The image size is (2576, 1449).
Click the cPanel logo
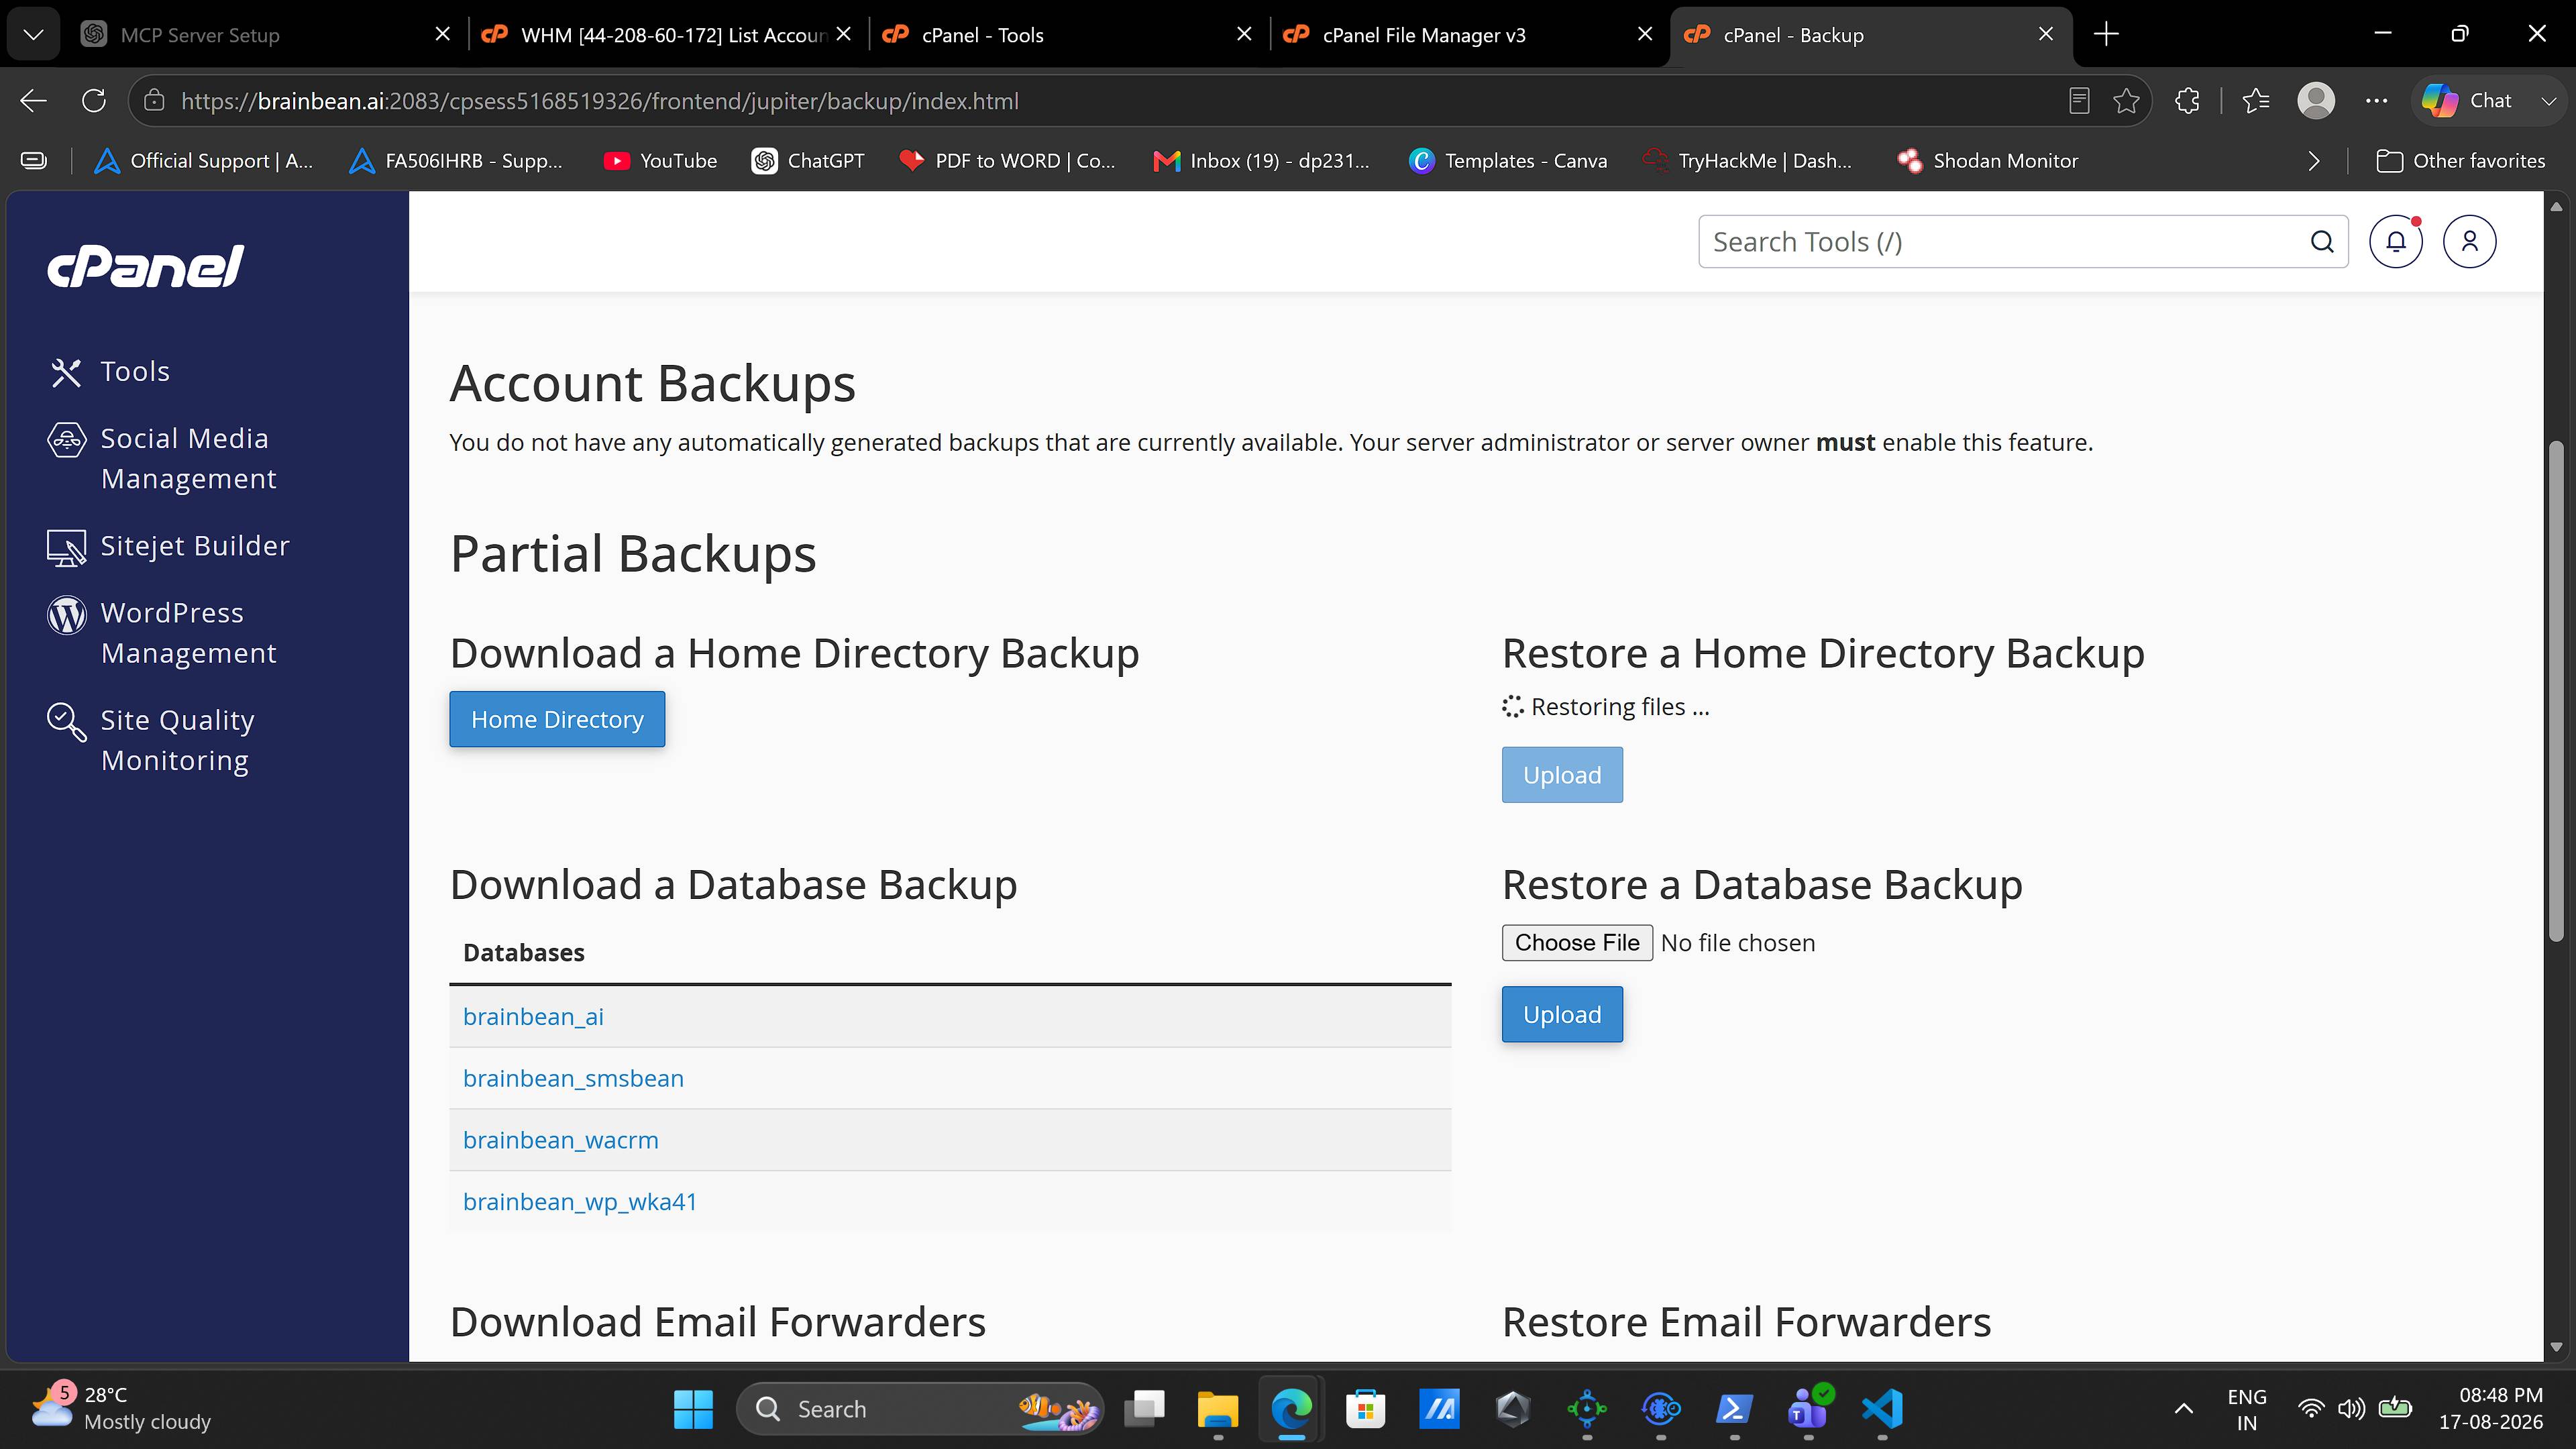click(146, 266)
